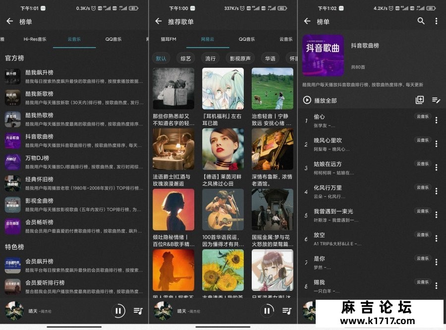
Task: Switch to the Hi-Res音乐 tab
Action: (35, 39)
